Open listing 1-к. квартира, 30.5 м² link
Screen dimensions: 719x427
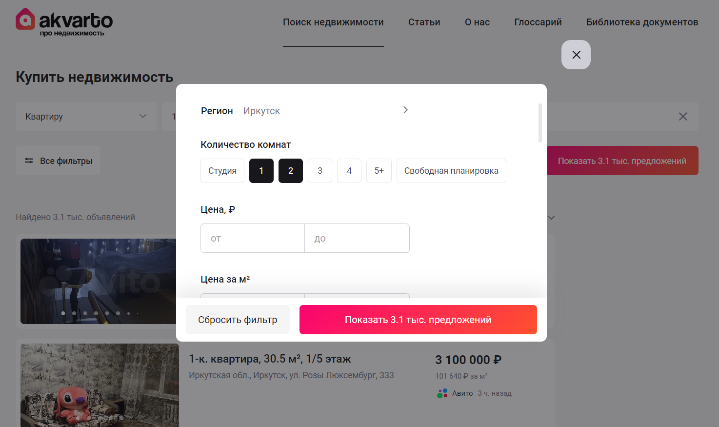(270, 359)
